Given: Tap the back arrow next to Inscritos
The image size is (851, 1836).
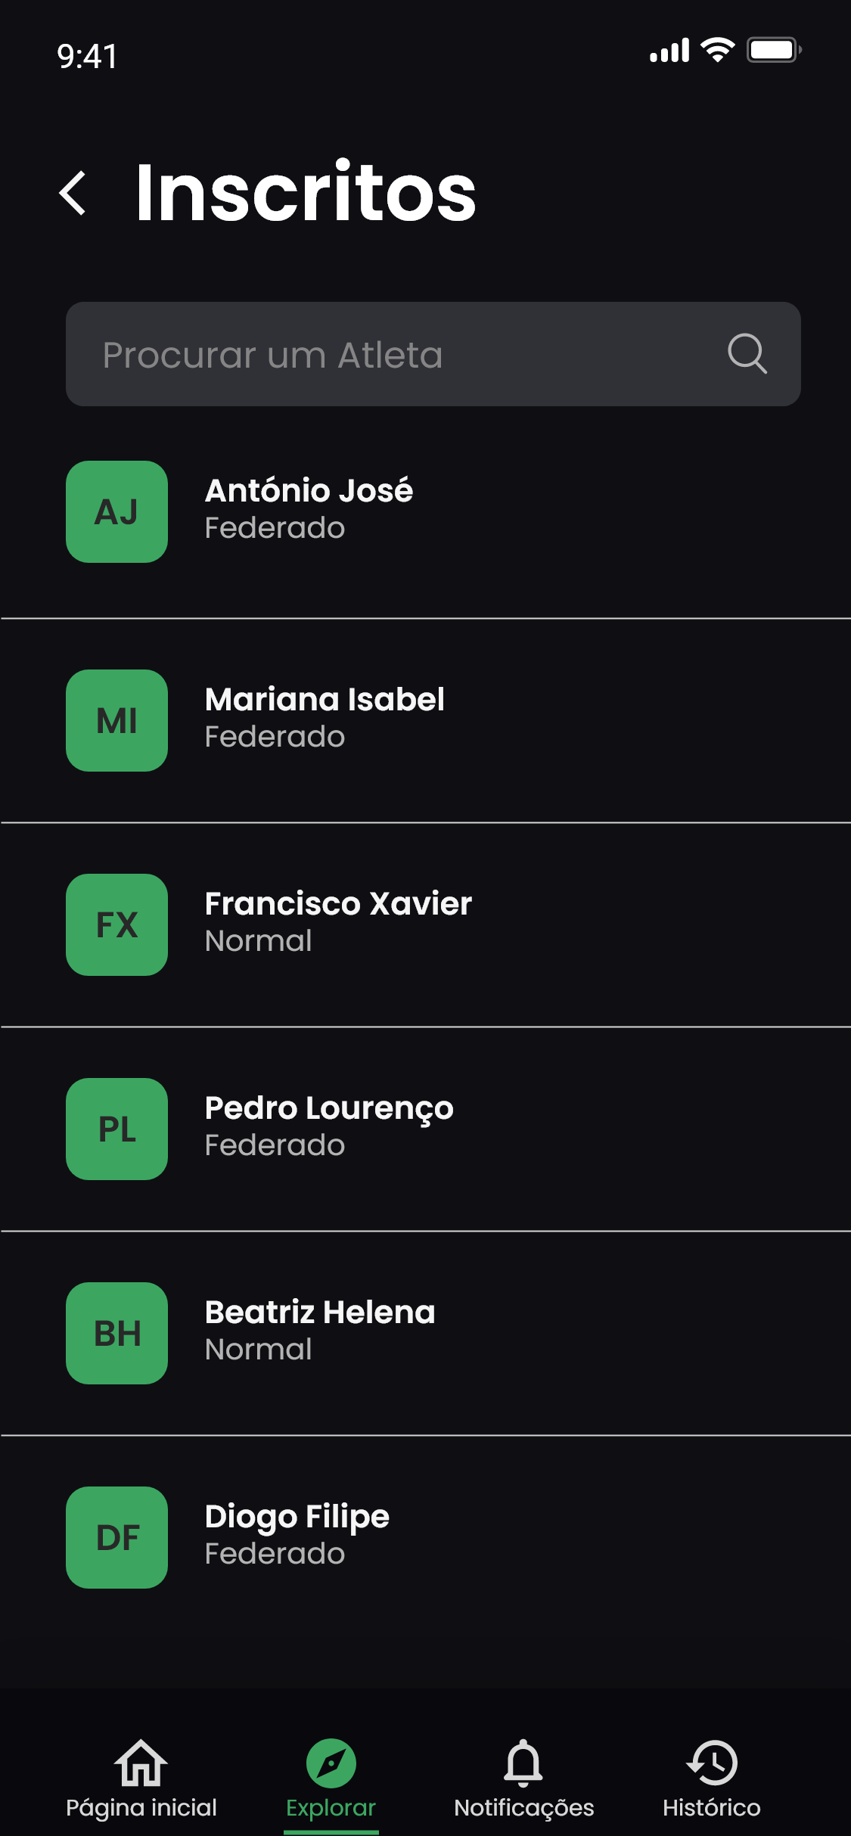Looking at the screenshot, I should point(73,194).
